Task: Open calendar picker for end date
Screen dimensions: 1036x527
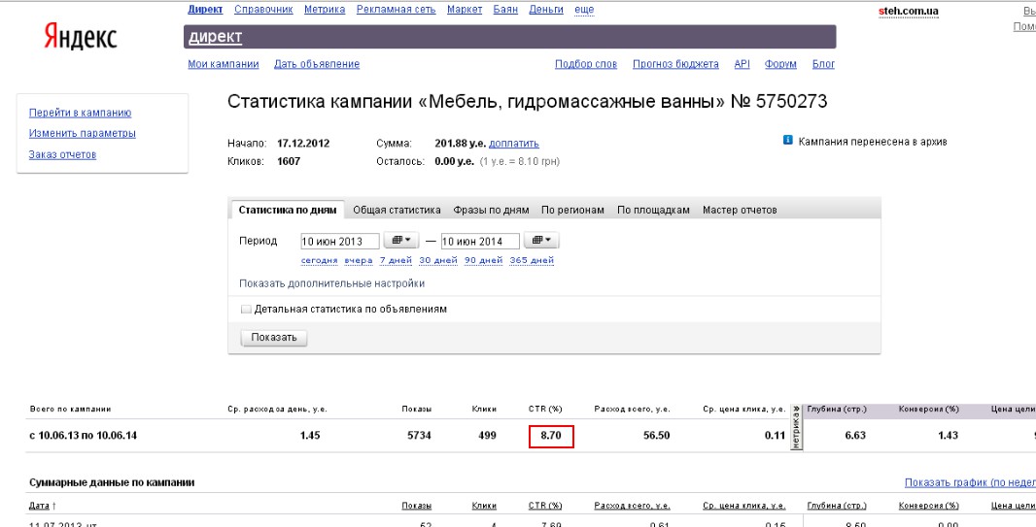Action: click(541, 241)
